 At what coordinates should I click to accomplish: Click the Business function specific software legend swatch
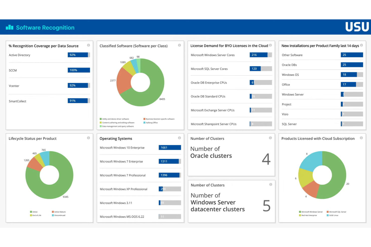pos(144,119)
